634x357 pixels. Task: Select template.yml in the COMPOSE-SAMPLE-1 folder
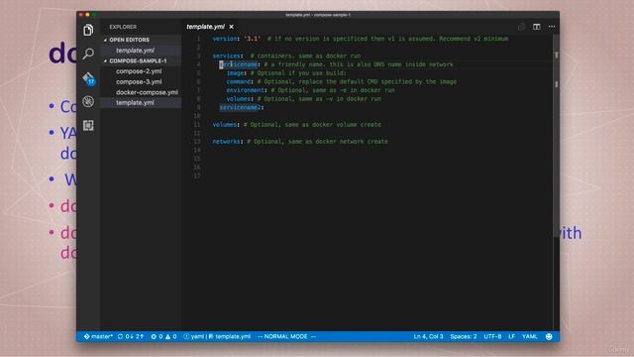click(141, 103)
